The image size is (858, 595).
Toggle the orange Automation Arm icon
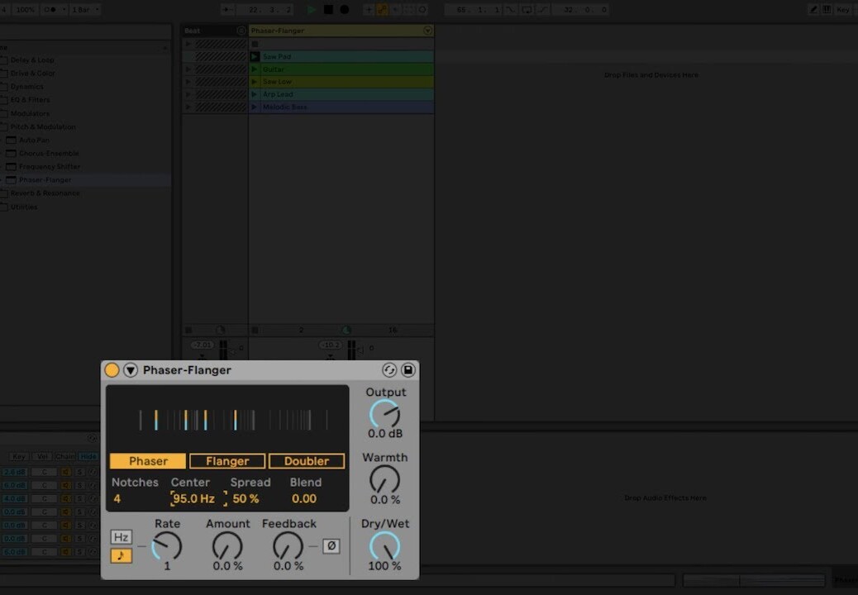pos(382,9)
